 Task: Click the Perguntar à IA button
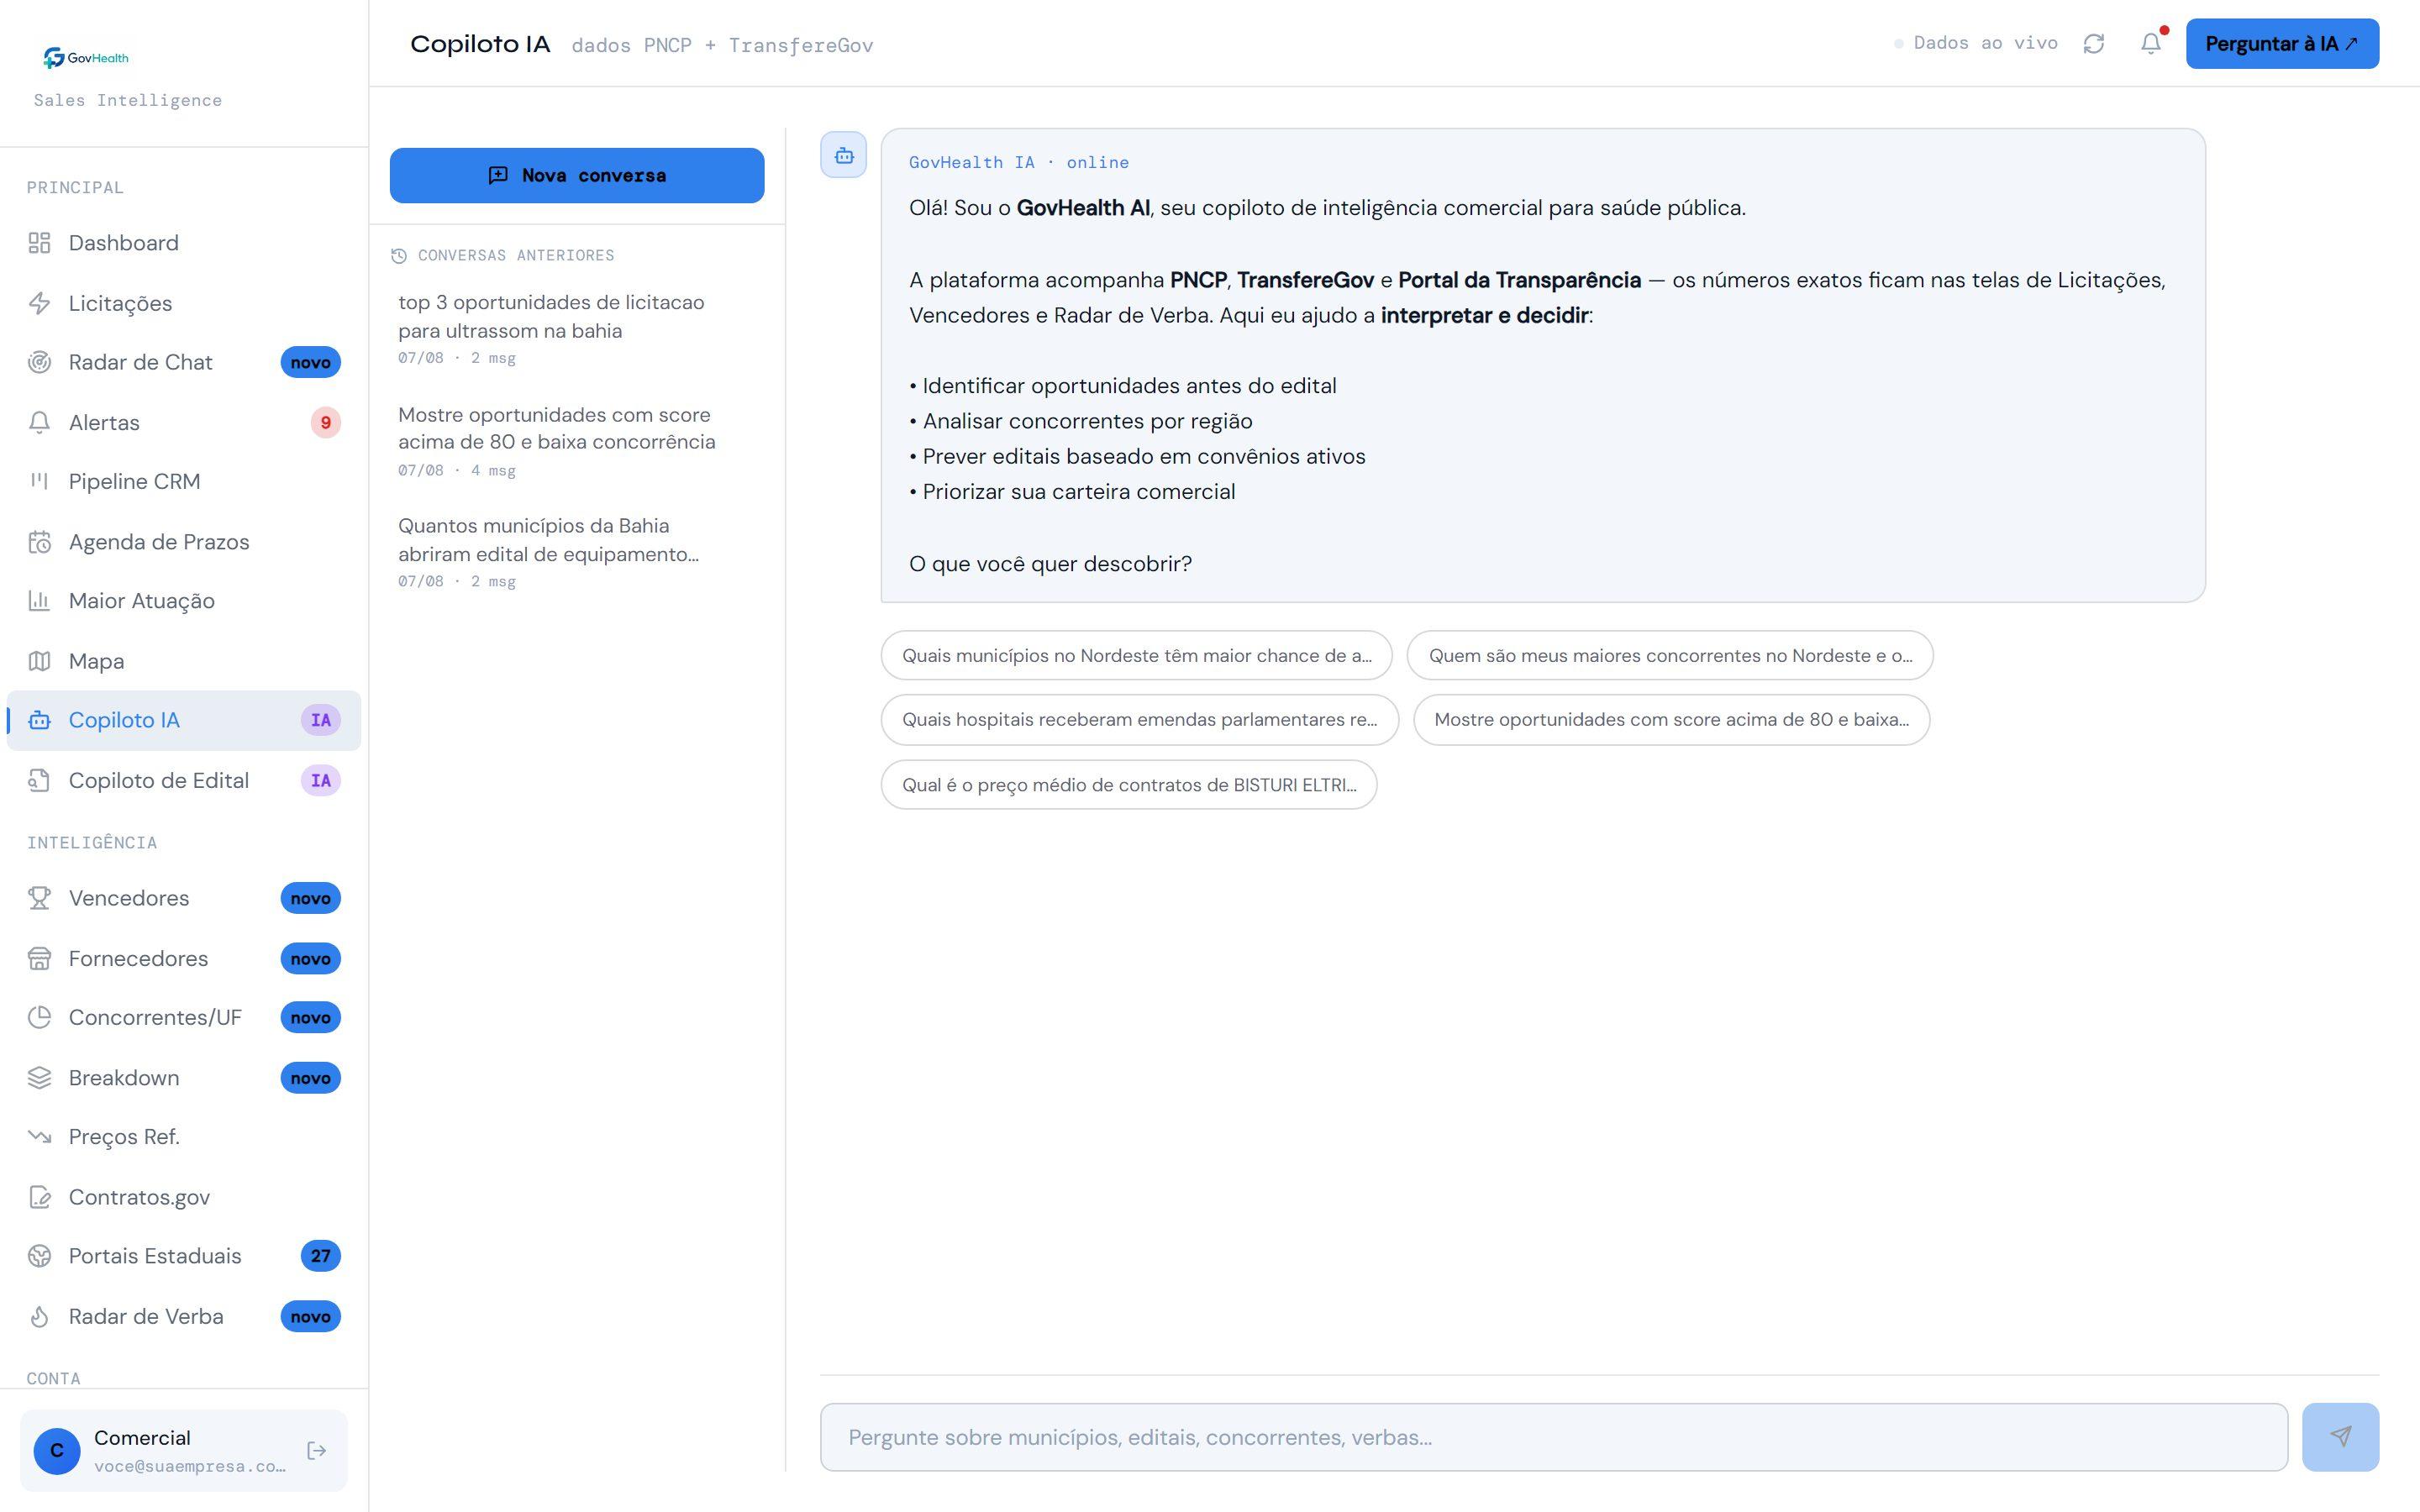point(2281,44)
